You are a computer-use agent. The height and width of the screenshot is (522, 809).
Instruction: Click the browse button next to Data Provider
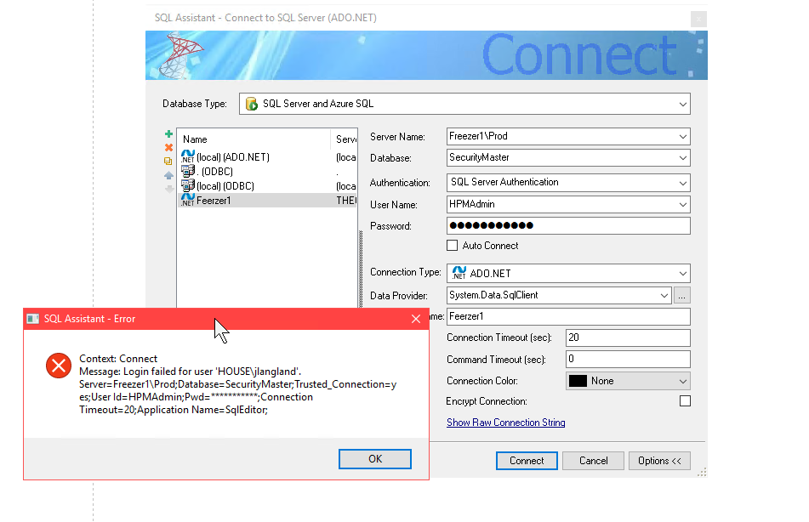(x=681, y=296)
